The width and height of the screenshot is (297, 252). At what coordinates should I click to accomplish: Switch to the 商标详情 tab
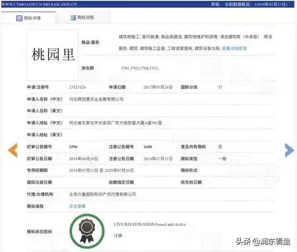[28, 18]
